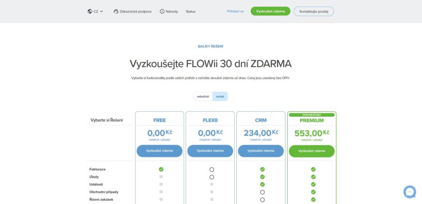Viewport: 422px width, 204px height.
Task: Click Vyzkoušet zdarma under PREMIUM plan
Action: pyautogui.click(x=312, y=151)
